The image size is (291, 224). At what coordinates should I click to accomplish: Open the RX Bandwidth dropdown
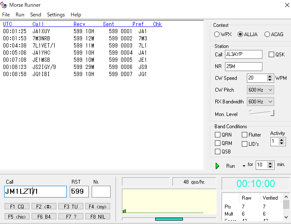click(270, 102)
